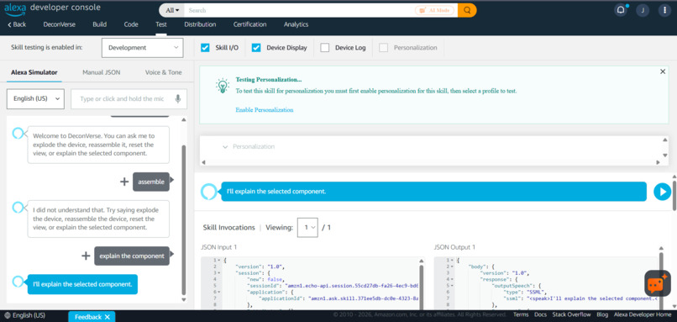
Task: Click the disabled Personalization checkbox
Action: pyautogui.click(x=383, y=48)
